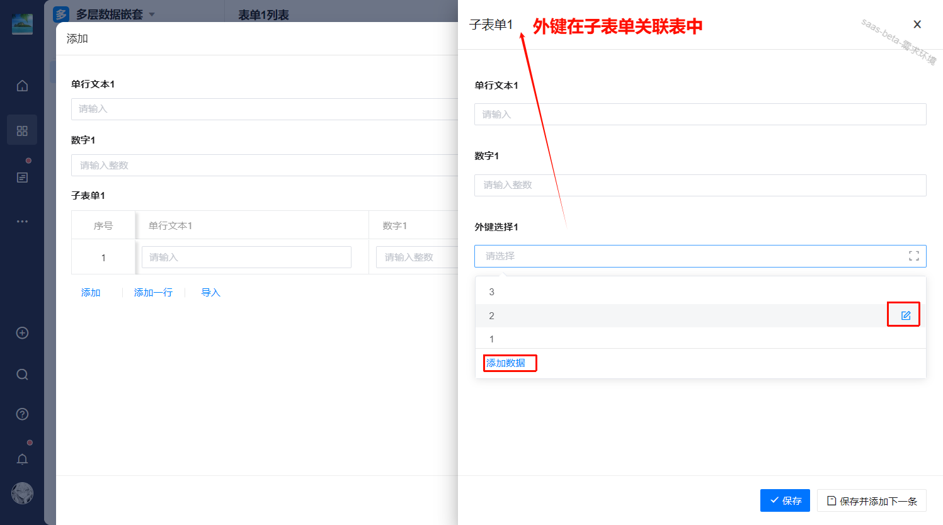Image resolution: width=943 pixels, height=525 pixels.
Task: Click the expand icon in 外键选择1 field
Action: [x=913, y=256]
